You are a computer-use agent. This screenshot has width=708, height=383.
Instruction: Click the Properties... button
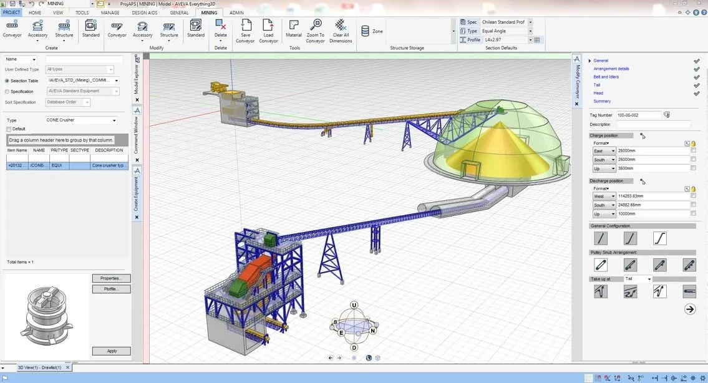coord(111,278)
